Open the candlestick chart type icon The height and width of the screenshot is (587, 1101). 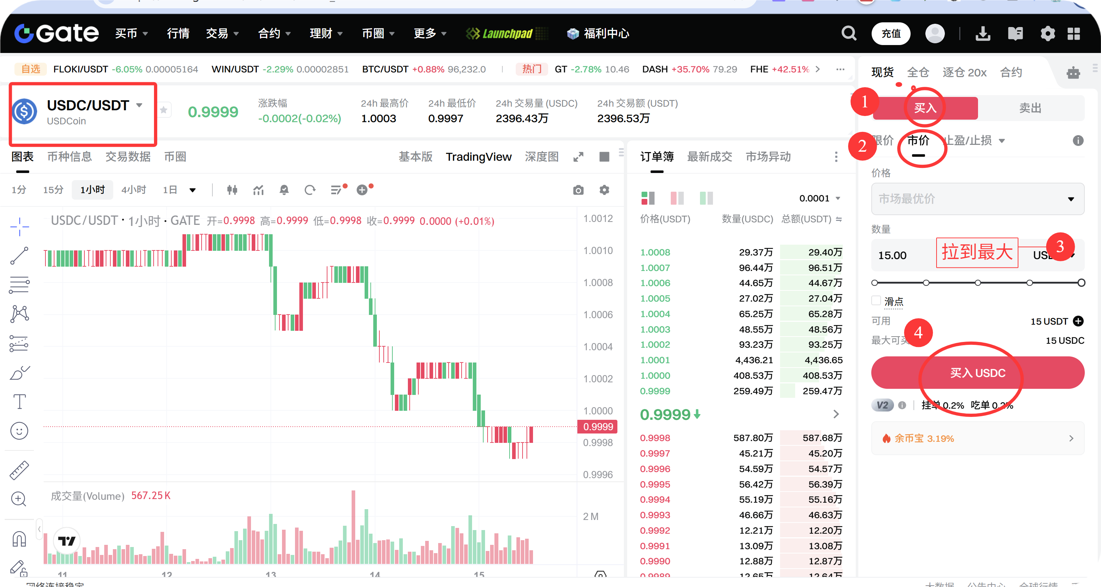coord(232,190)
